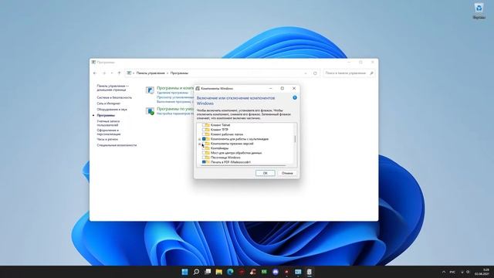Open File Explorer from taskbar

pos(219,272)
